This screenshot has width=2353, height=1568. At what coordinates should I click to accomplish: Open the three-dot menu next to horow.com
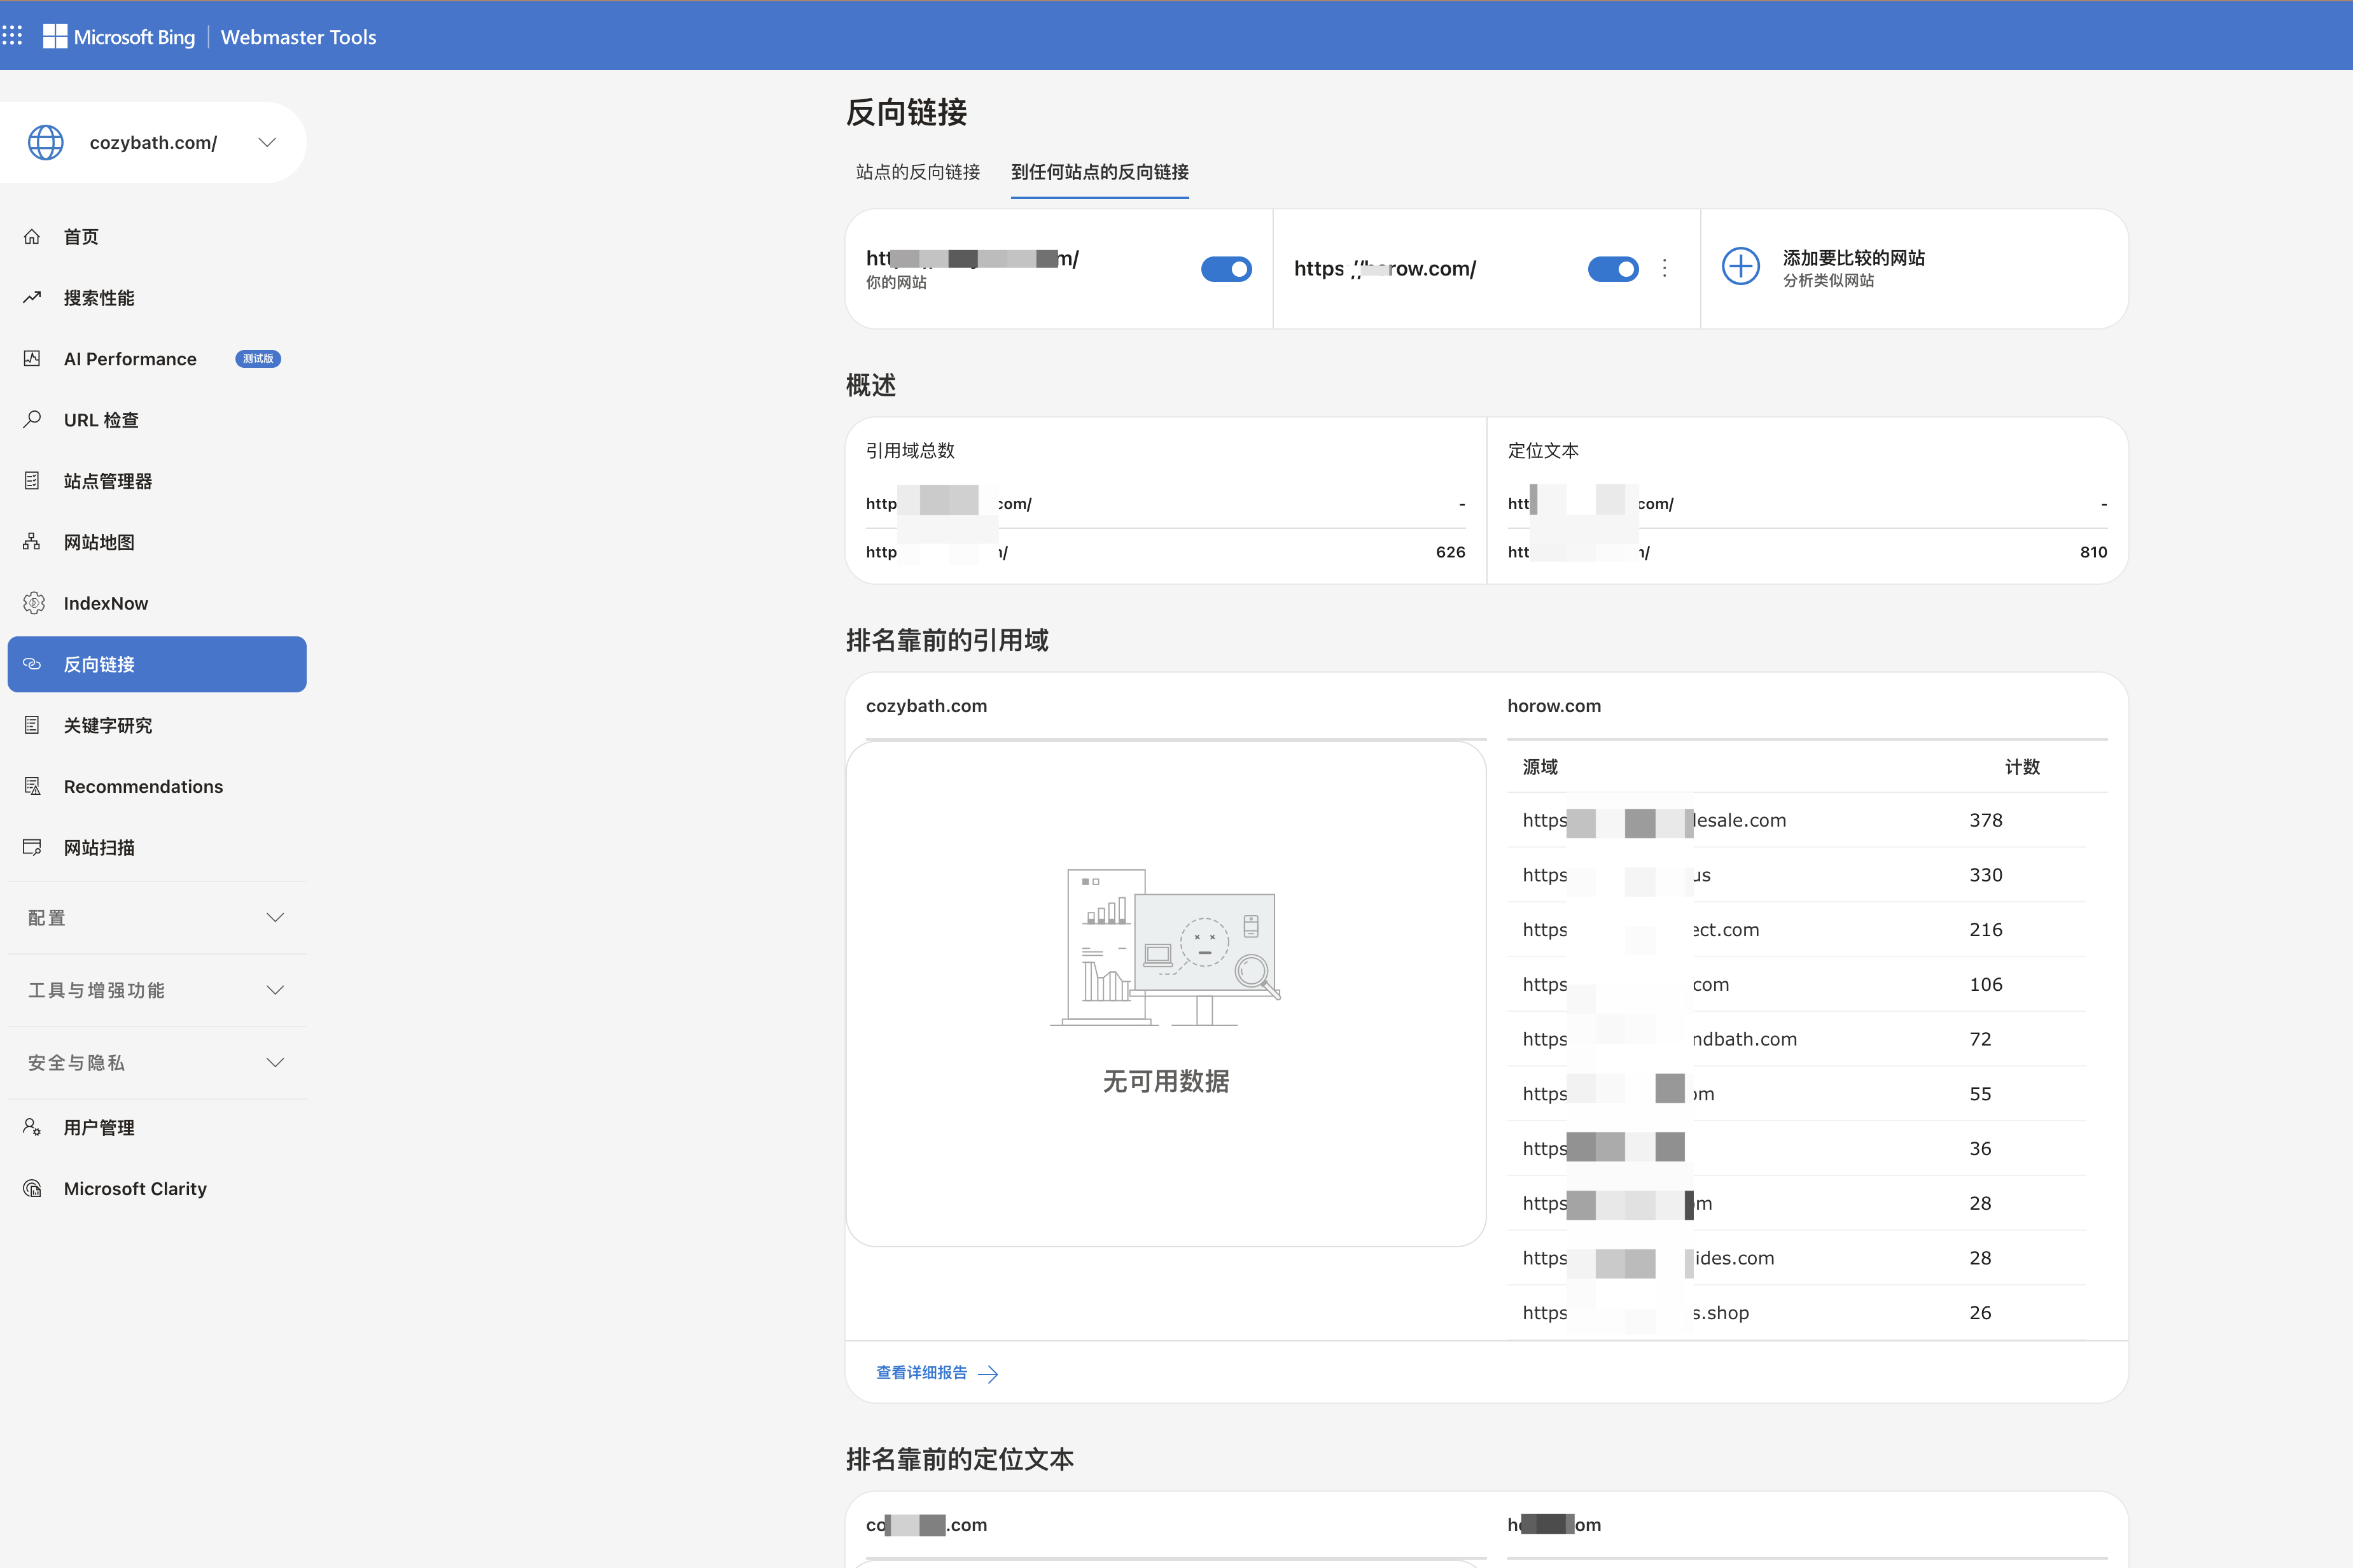coord(1665,268)
